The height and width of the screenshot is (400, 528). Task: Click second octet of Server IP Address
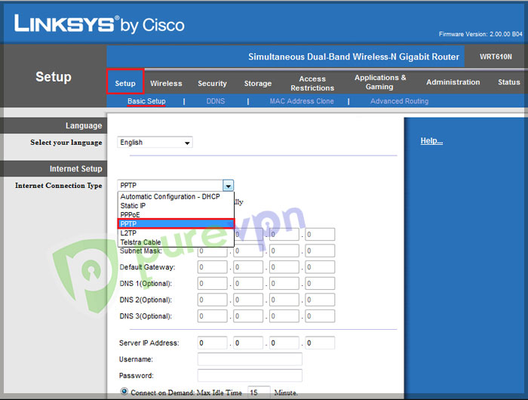[248, 343]
